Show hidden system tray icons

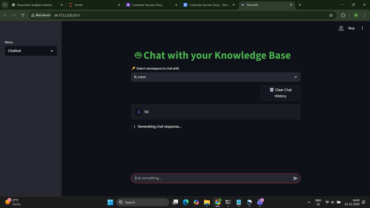point(309,202)
